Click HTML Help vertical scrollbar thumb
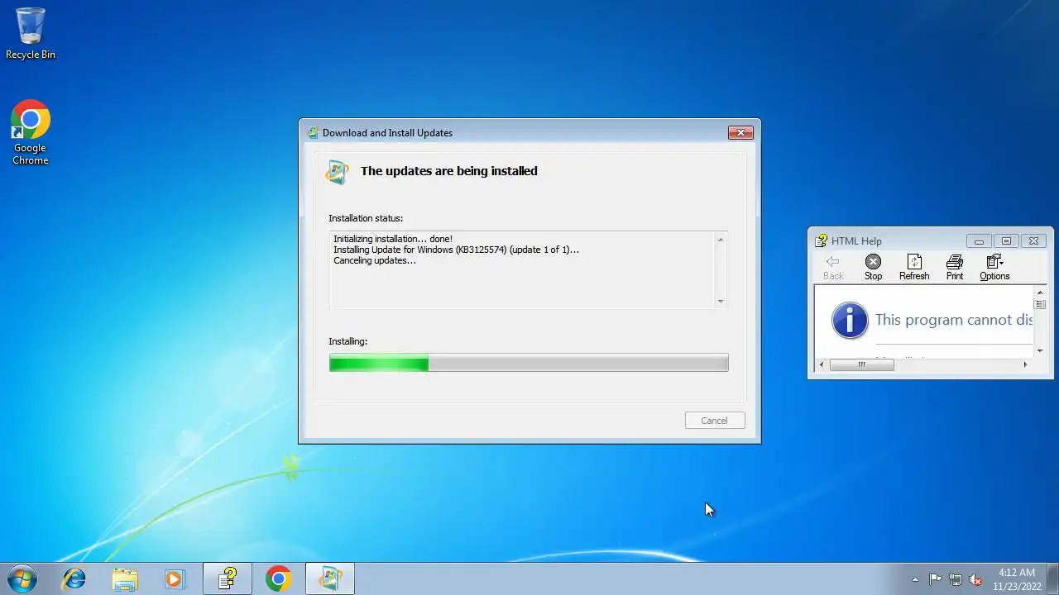1059x595 pixels. click(x=1040, y=304)
